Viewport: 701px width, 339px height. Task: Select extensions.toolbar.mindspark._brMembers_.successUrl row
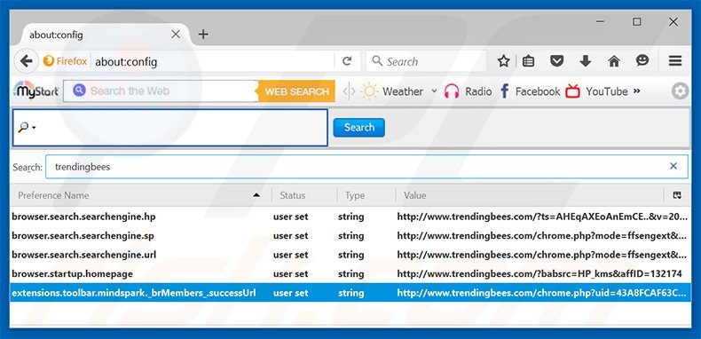click(x=350, y=293)
